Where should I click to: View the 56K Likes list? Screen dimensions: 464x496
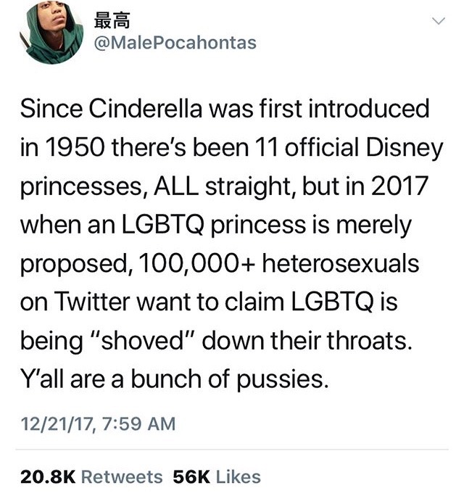click(215, 476)
